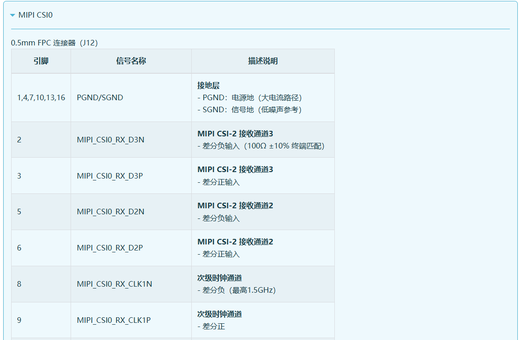The width and height of the screenshot is (521, 340).
Task: Click the 0.5mm FPC 连接器 (J12) caption
Action: click(54, 43)
